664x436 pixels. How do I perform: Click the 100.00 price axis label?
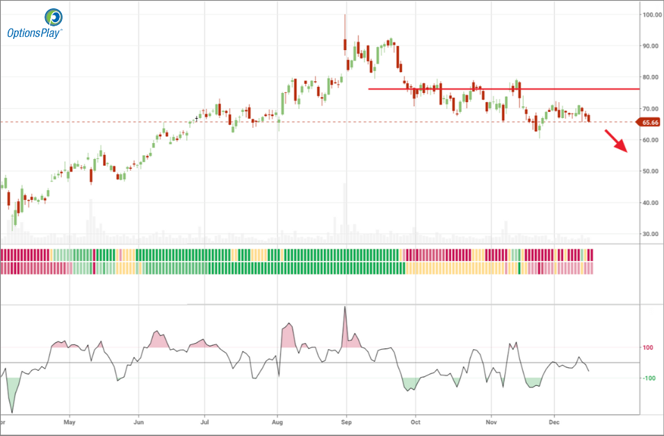[x=651, y=15]
